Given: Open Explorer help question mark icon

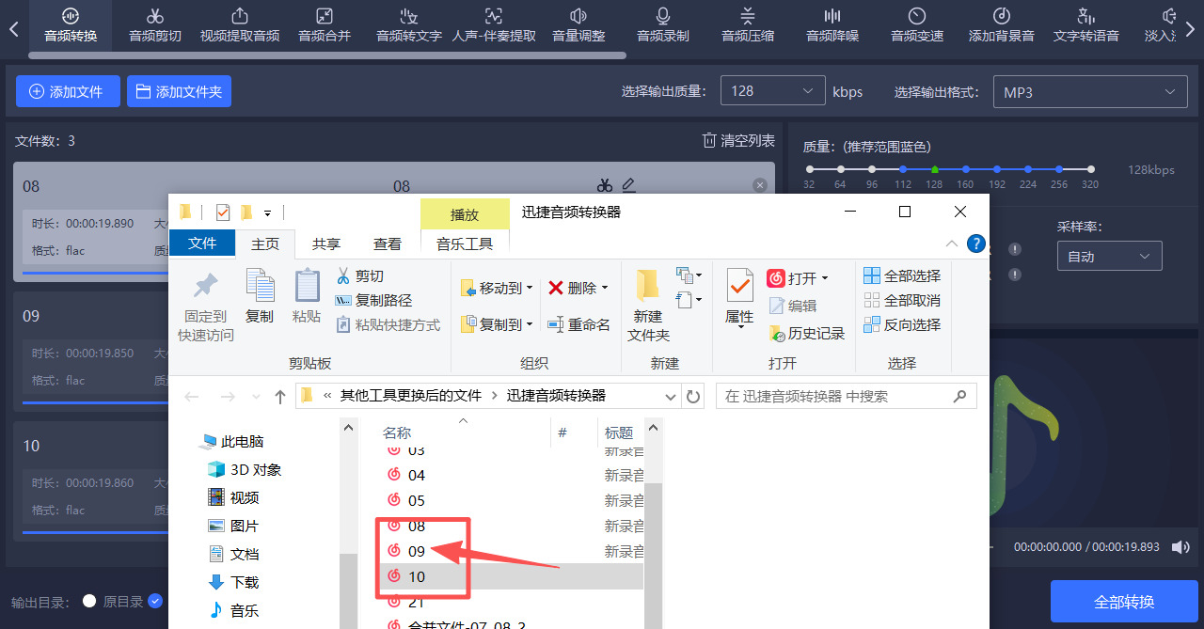Looking at the screenshot, I should click(975, 244).
